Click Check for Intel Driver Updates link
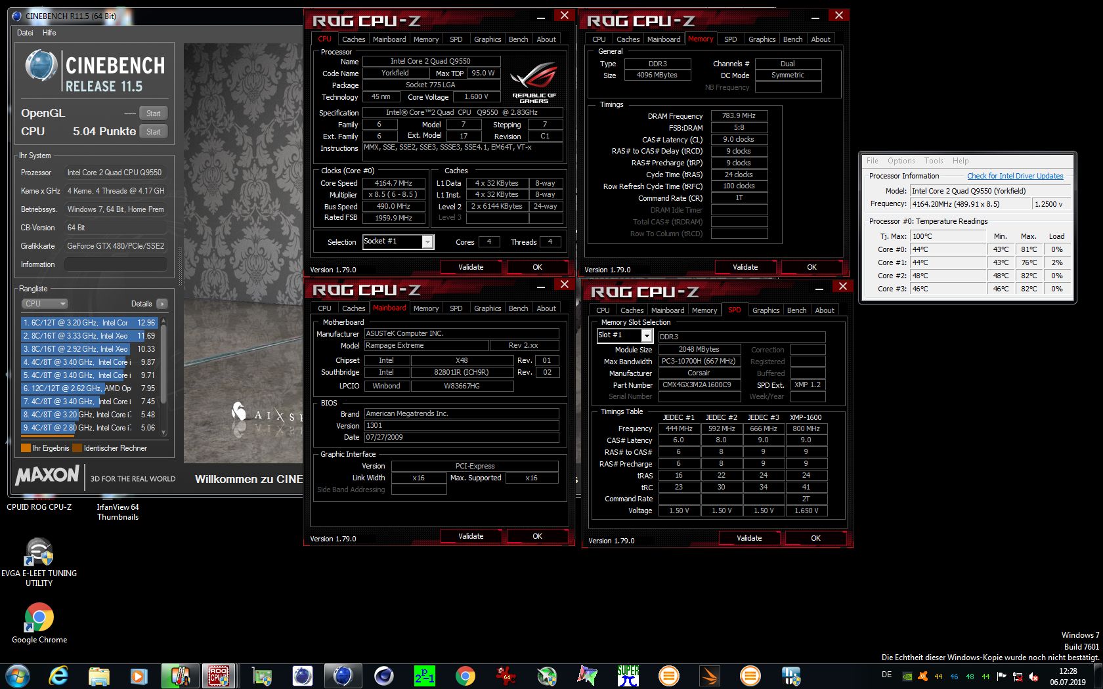 [x=1015, y=176]
